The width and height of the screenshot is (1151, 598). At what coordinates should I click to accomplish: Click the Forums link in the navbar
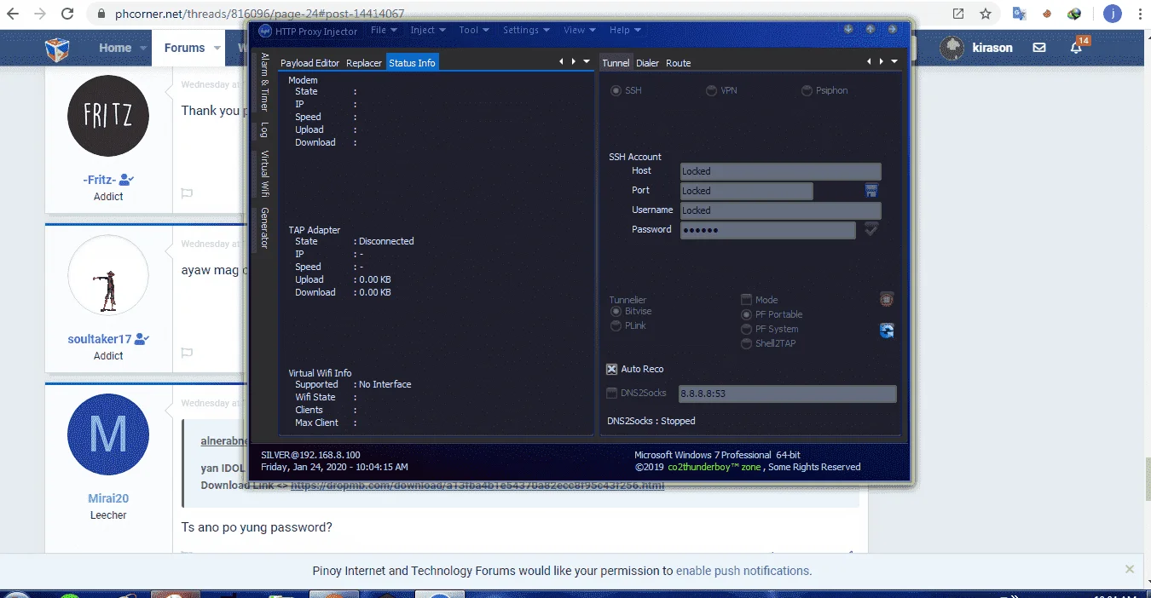[184, 48]
